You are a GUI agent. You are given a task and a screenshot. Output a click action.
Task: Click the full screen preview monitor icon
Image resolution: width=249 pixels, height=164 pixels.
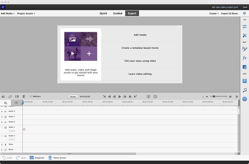click(x=155, y=97)
